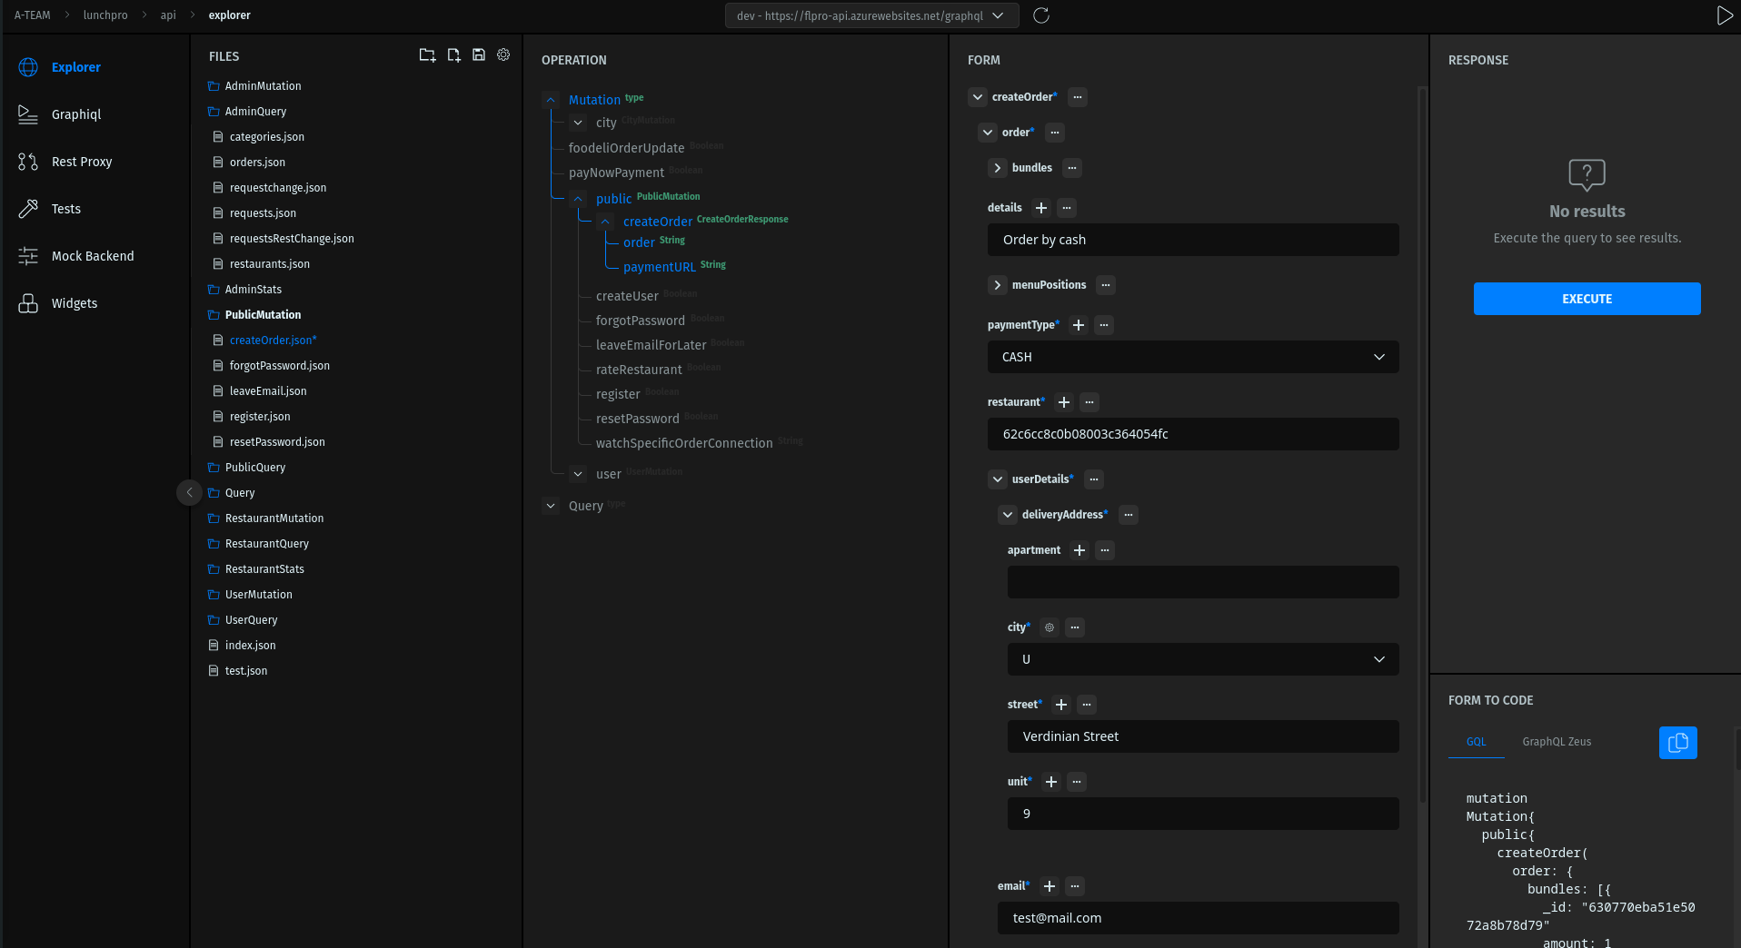Viewport: 1741px width, 948px height.
Task: Collapse the files panel with the arrow handle
Action: click(189, 492)
